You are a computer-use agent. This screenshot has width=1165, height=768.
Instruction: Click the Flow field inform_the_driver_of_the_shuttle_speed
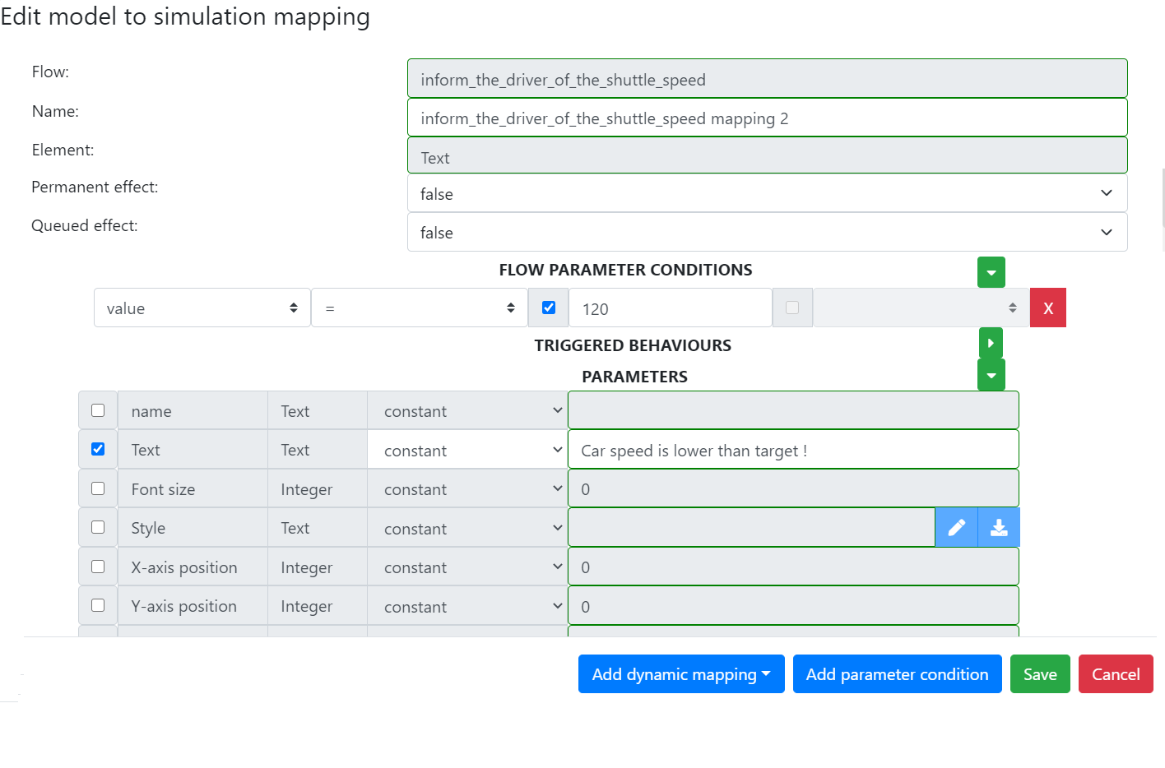(767, 78)
